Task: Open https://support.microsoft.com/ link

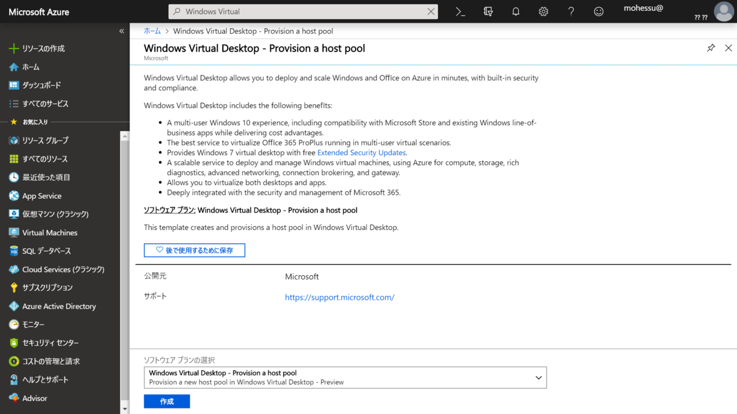Action: pyautogui.click(x=340, y=297)
